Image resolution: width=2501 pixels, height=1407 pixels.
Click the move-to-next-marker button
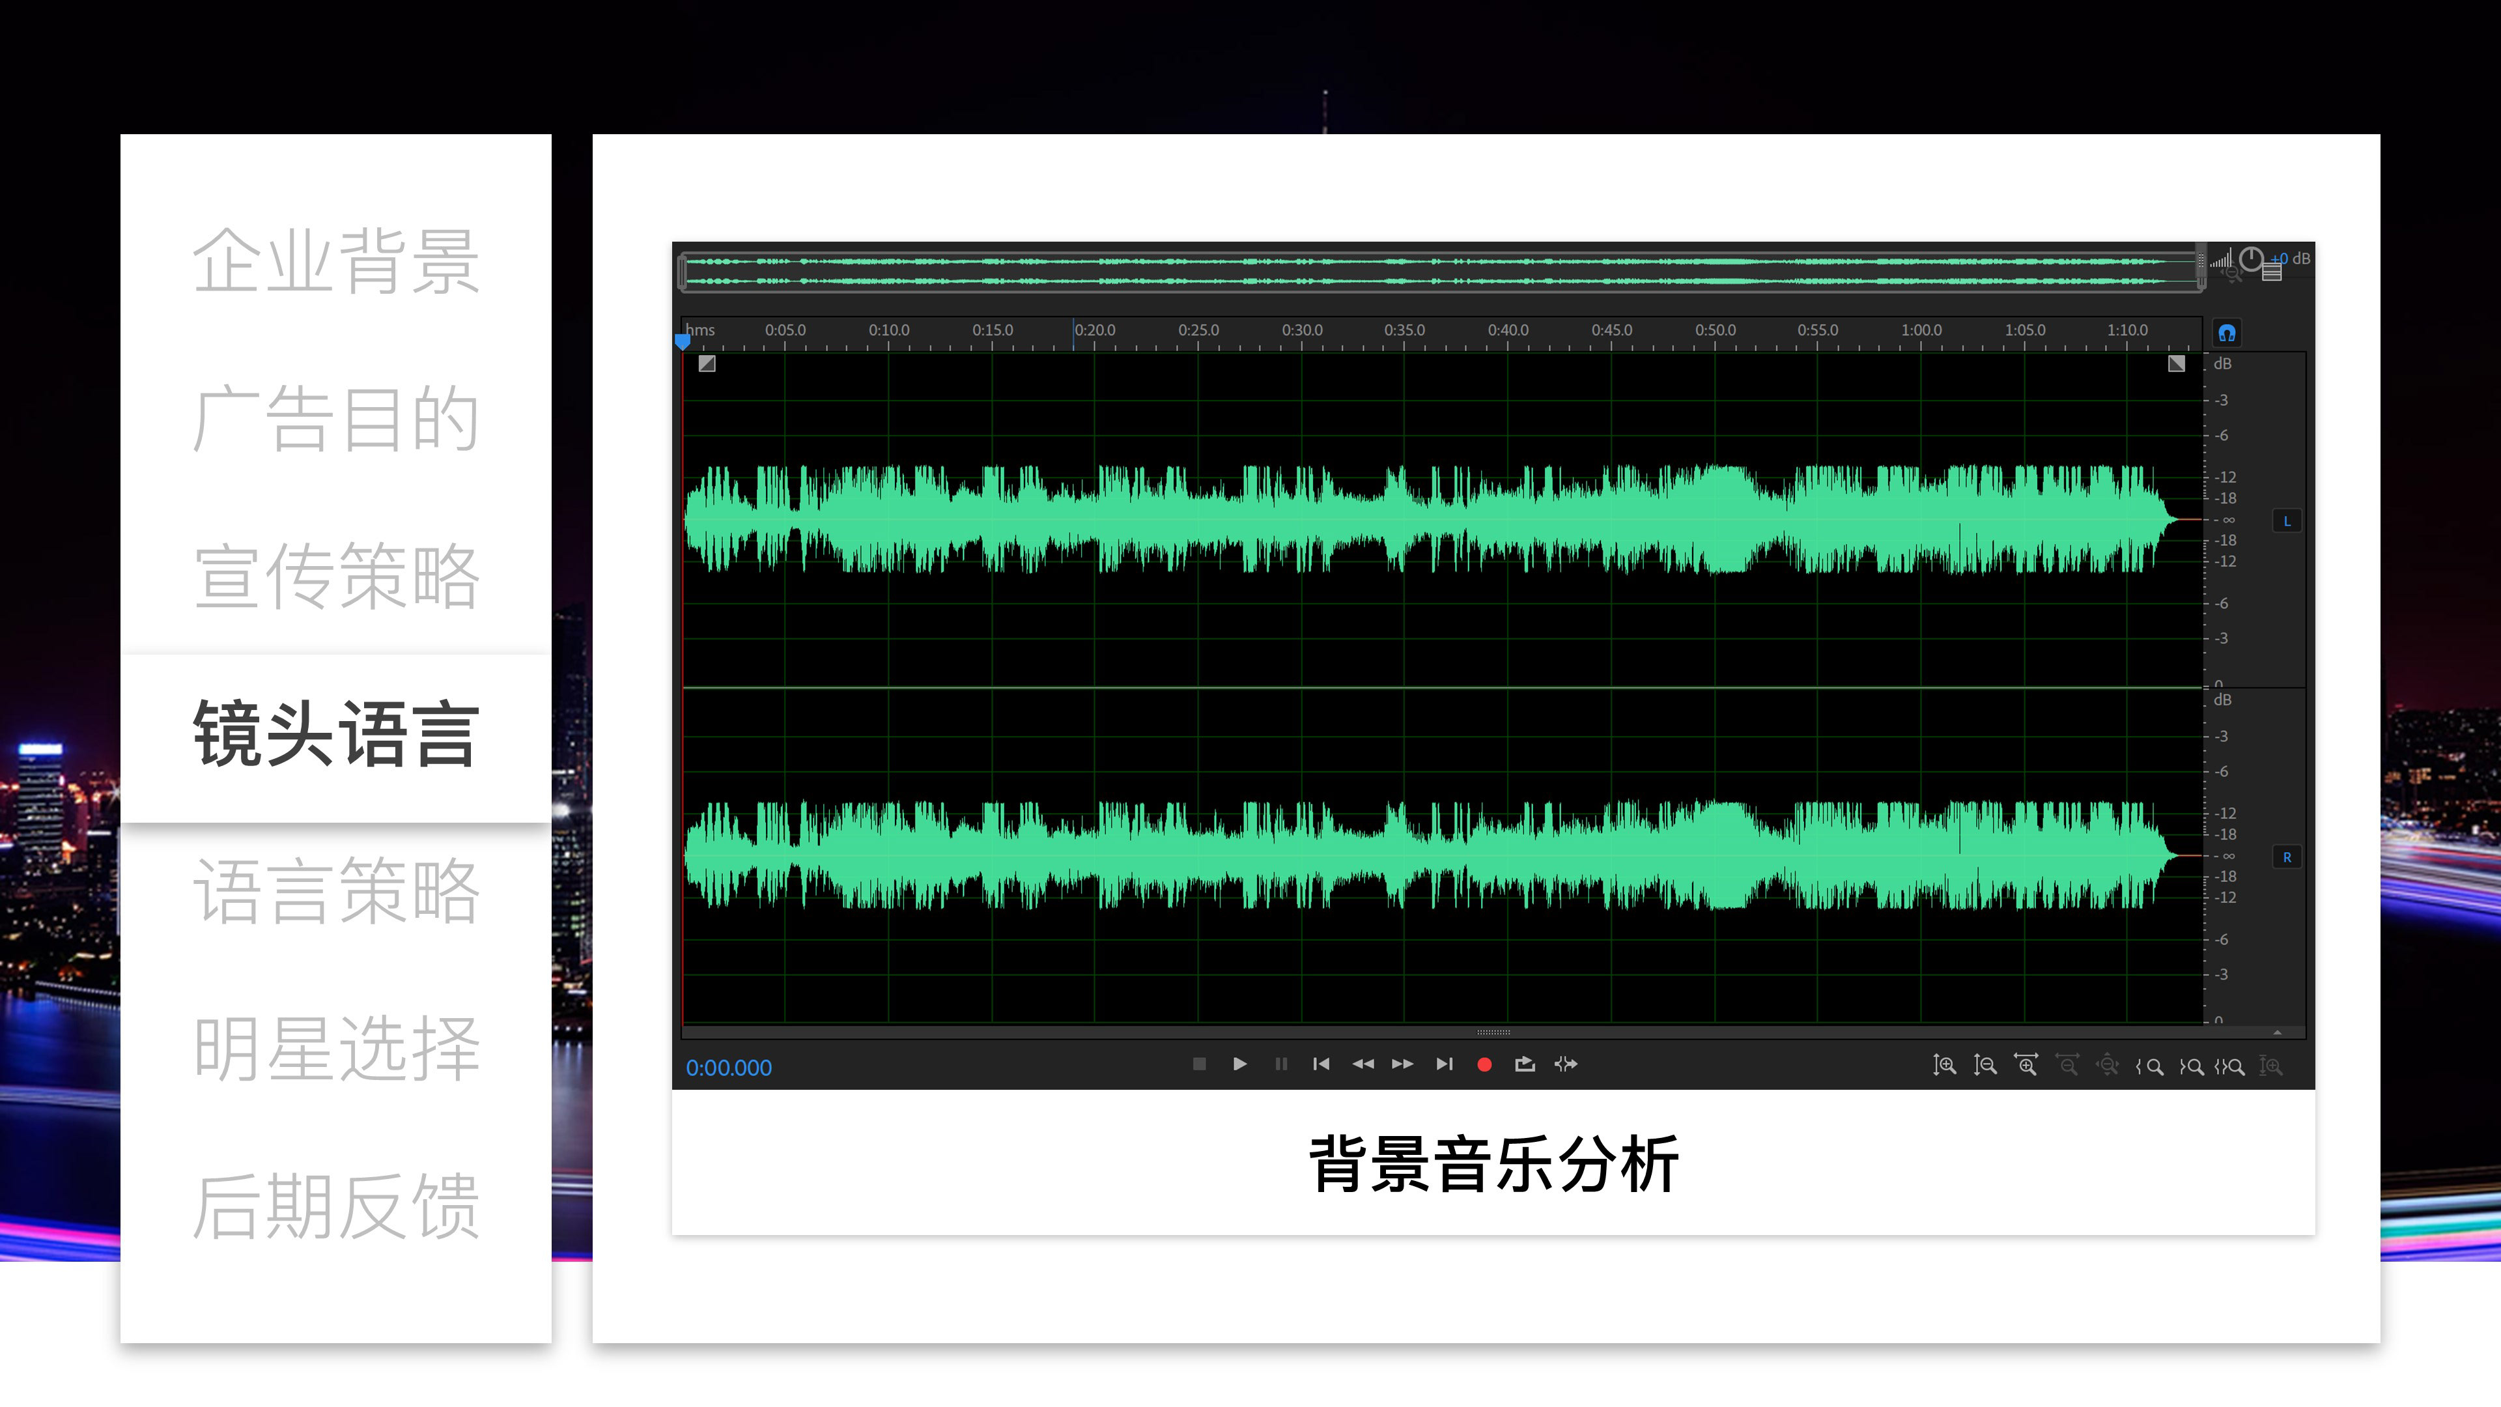click(x=1444, y=1064)
